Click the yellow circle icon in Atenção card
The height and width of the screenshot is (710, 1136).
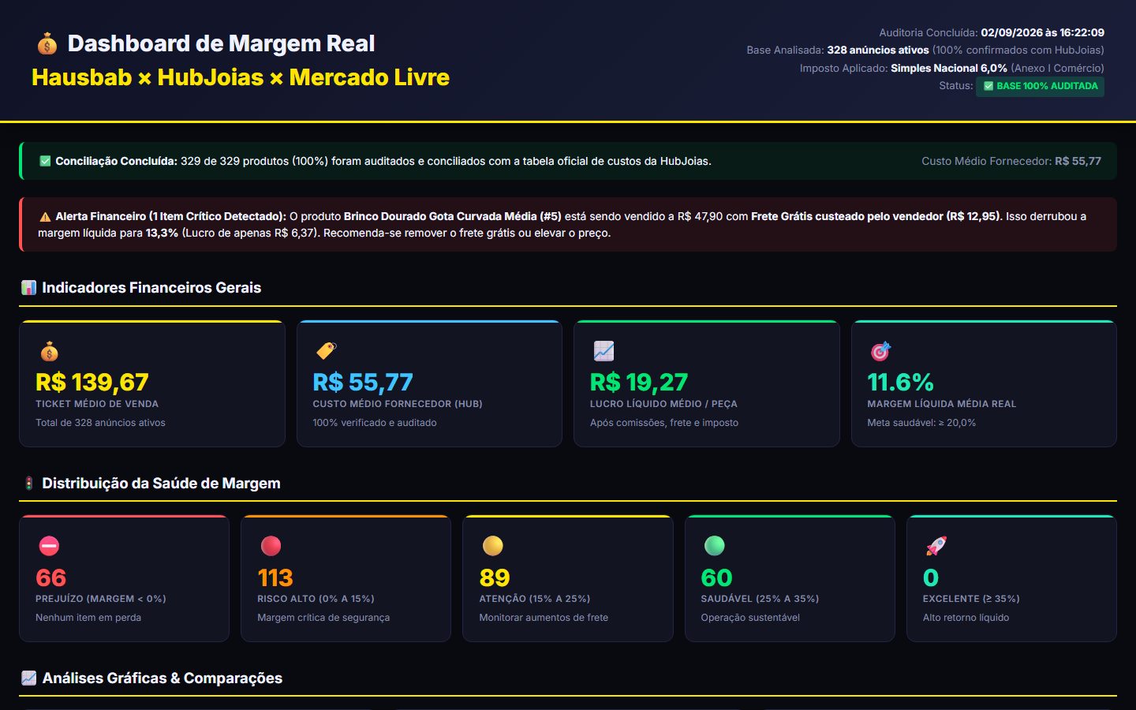(x=492, y=546)
